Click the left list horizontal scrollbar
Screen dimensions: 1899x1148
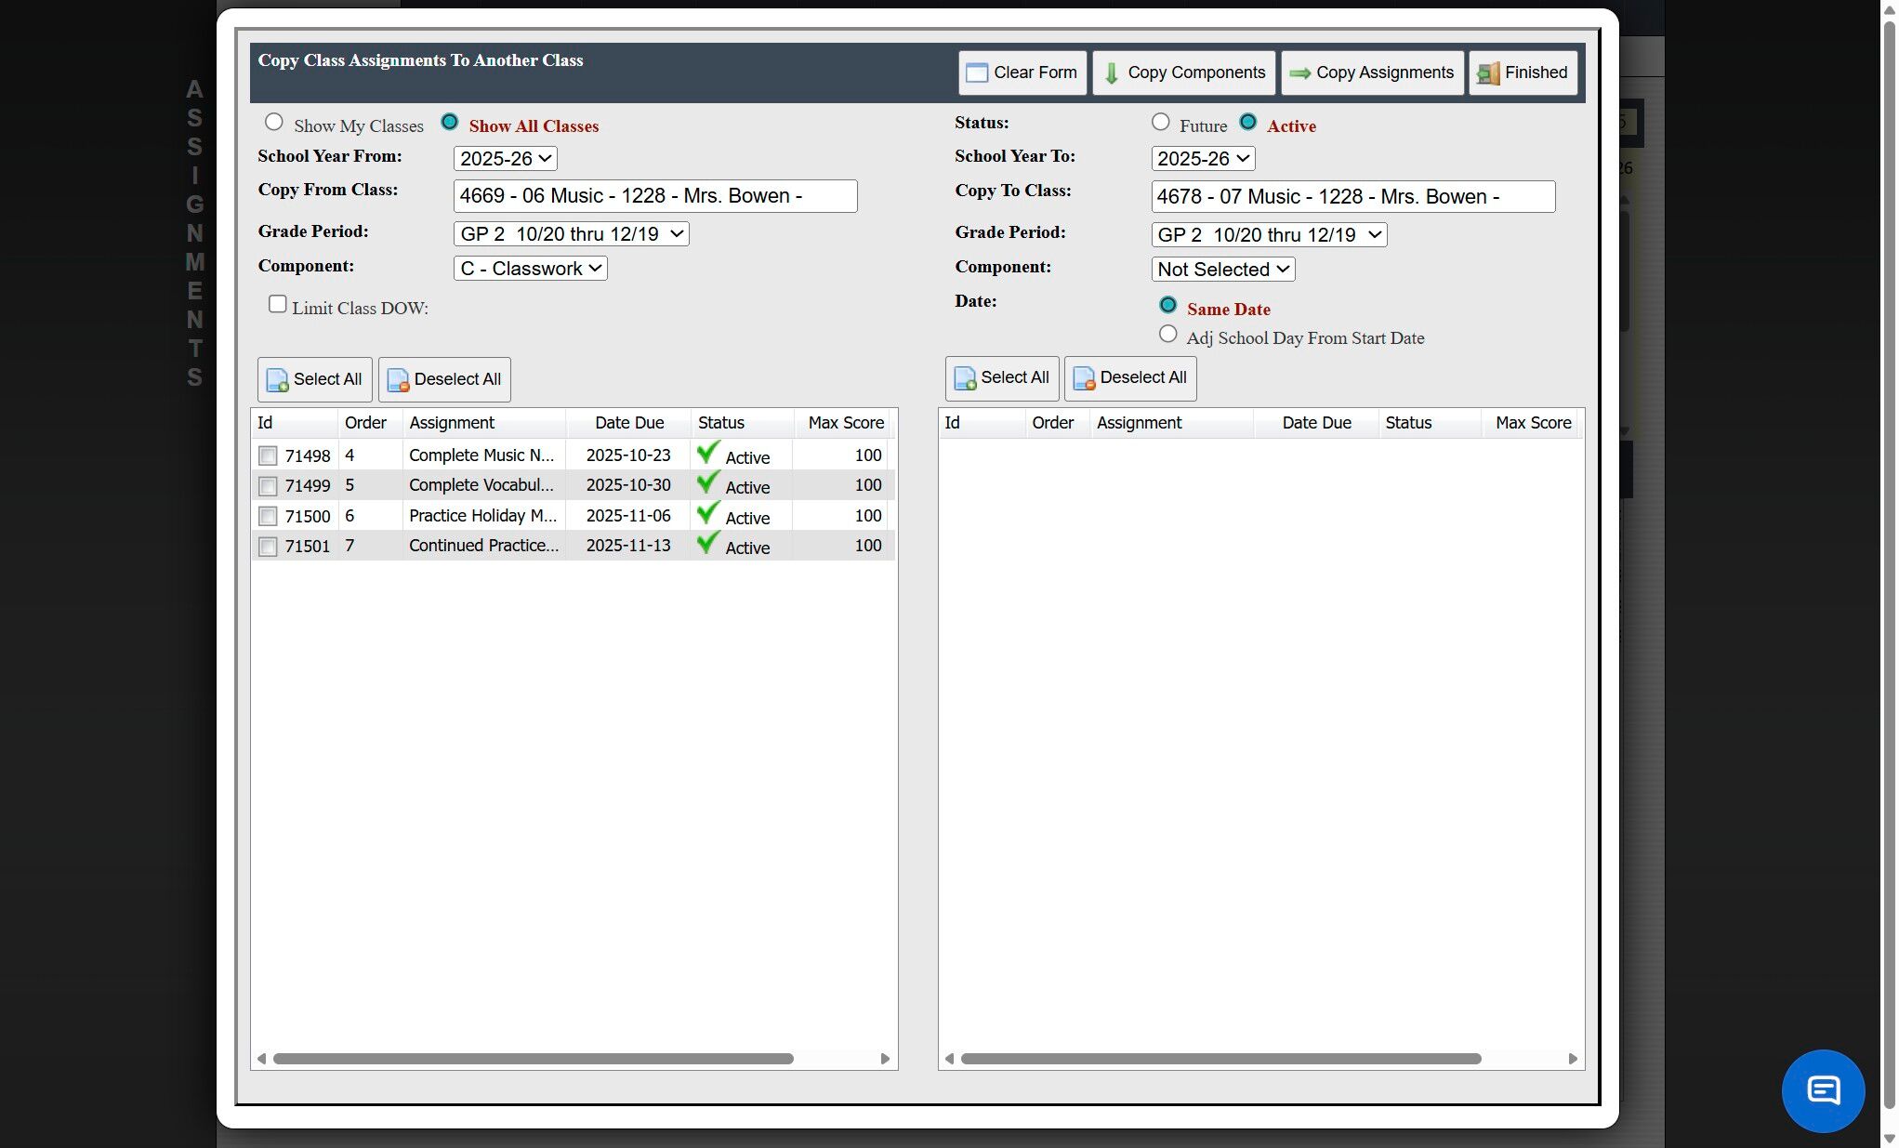533,1059
